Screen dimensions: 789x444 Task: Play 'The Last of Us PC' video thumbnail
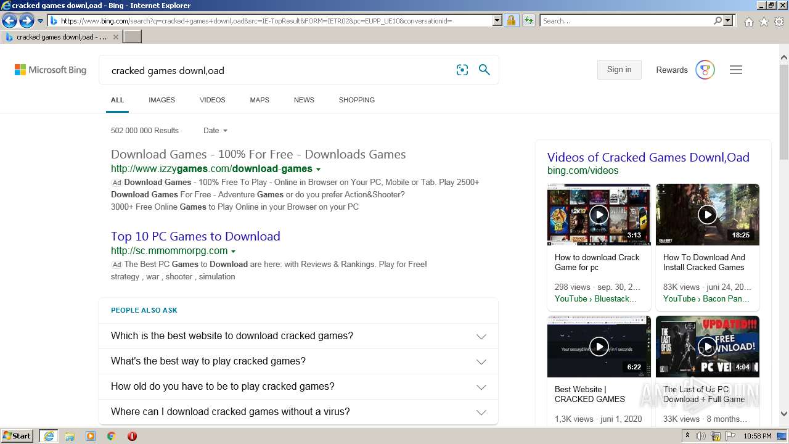pos(707,347)
